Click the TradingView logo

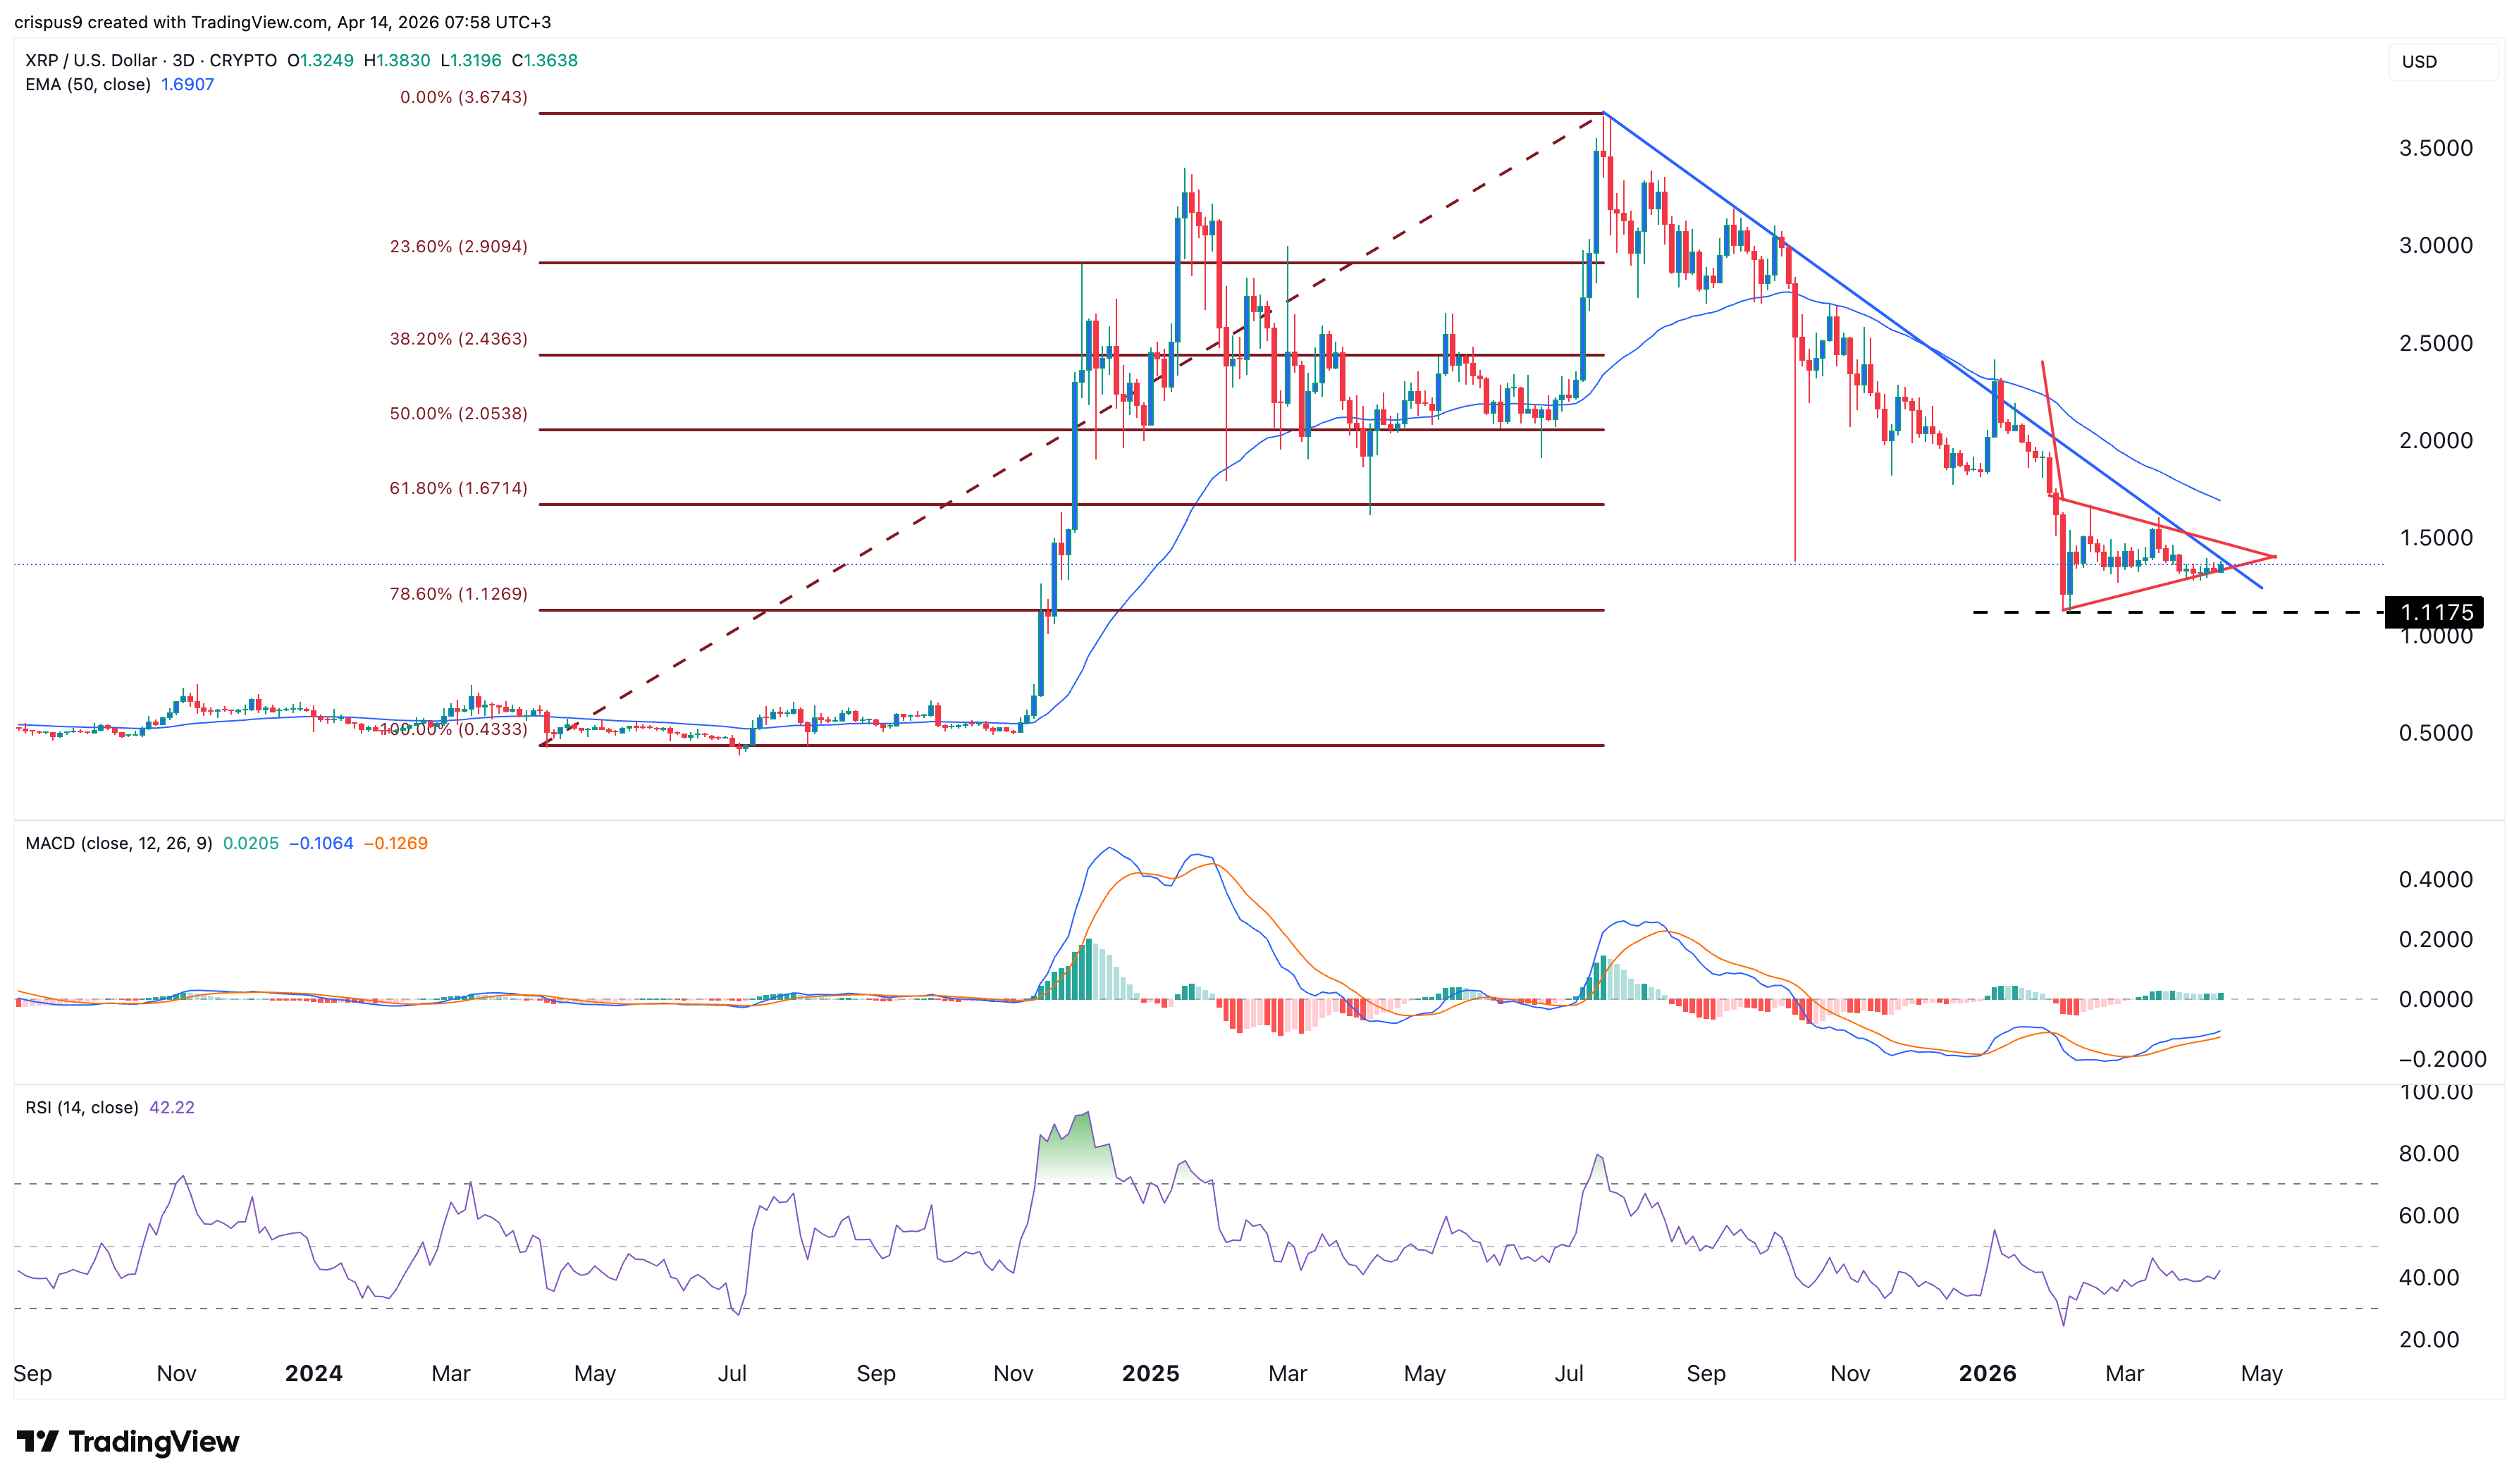(125, 1442)
